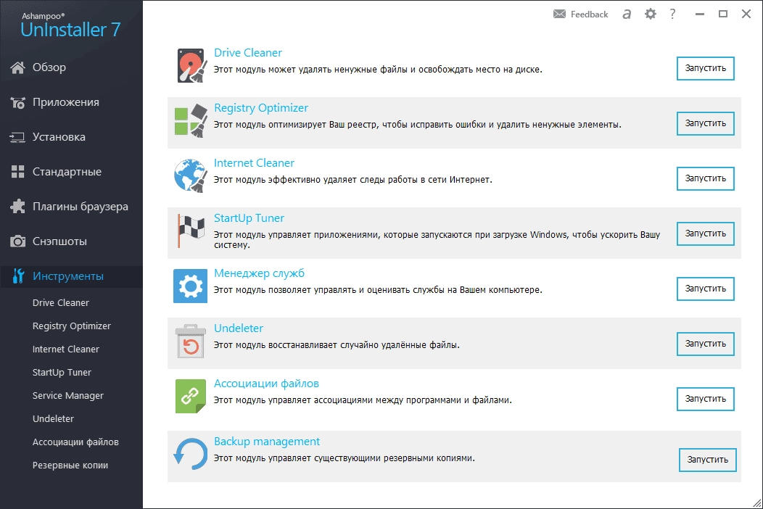Click the Установка laptop icon in sidebar
Screen dimensions: 763x509
click(x=17, y=137)
